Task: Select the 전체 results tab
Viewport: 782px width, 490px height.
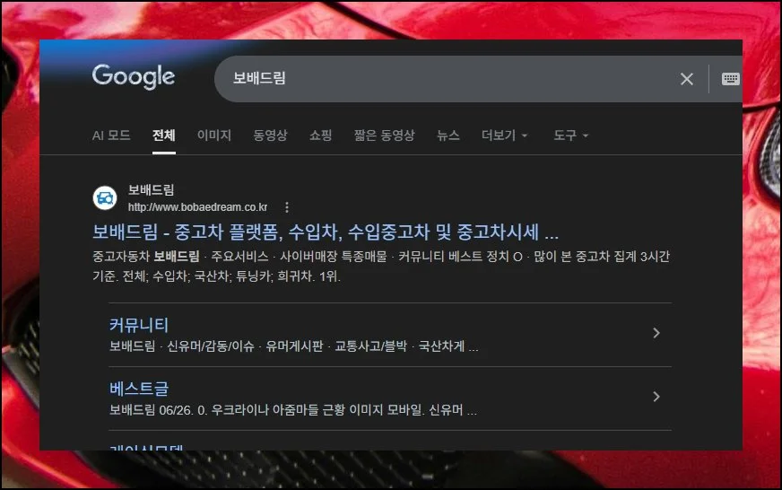Action: [163, 136]
